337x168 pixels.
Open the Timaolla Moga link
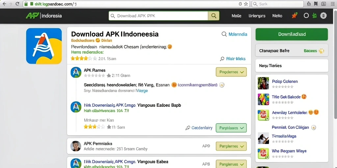pyautogui.click(x=284, y=136)
